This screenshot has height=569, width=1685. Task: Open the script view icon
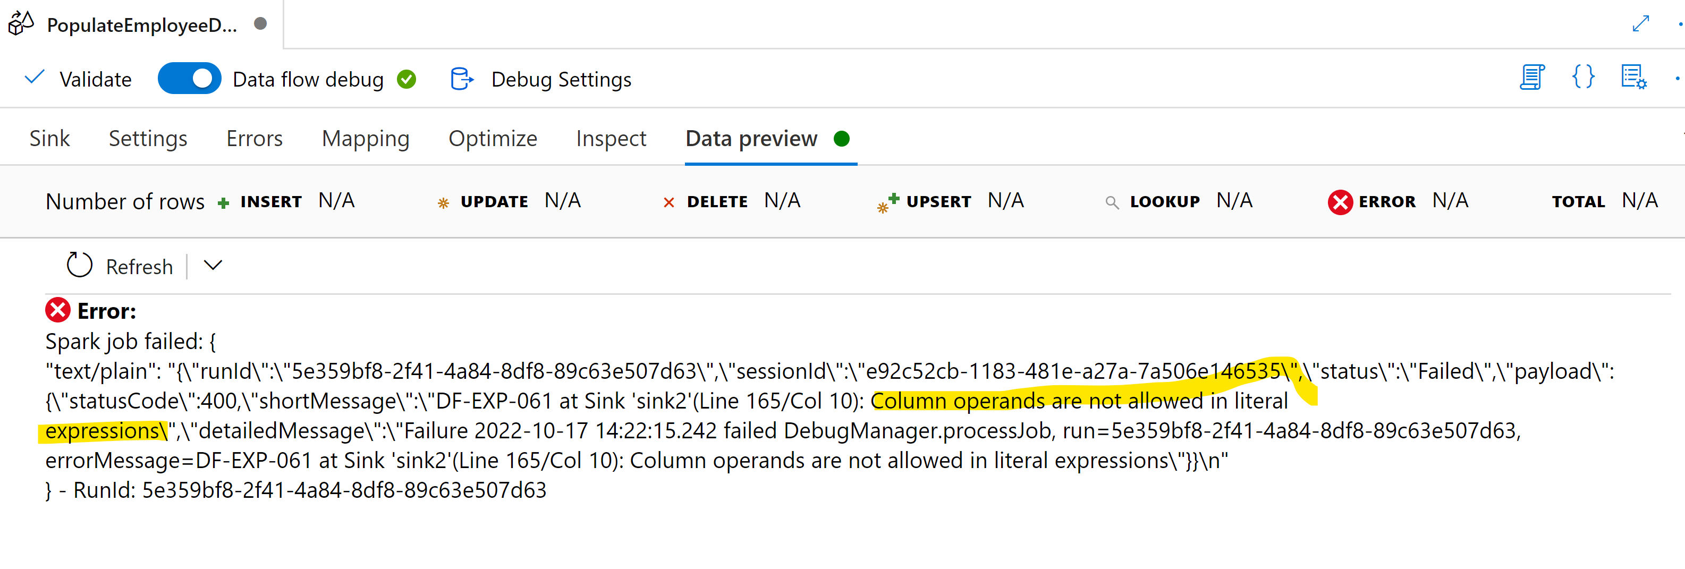tap(1531, 77)
